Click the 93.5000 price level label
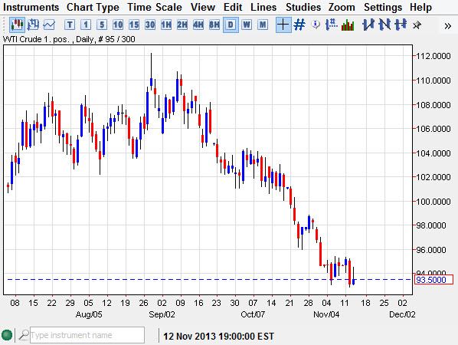 coord(433,280)
